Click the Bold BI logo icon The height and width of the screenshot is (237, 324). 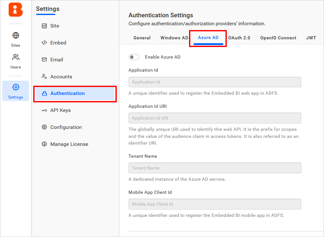[x=15, y=10]
